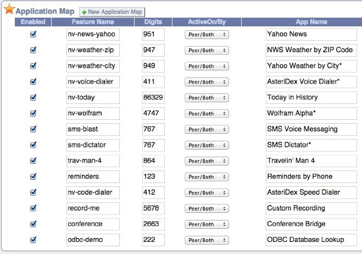
Task: Toggle Enabled checkbox for nv-voice-dialer
Action: 34,81
